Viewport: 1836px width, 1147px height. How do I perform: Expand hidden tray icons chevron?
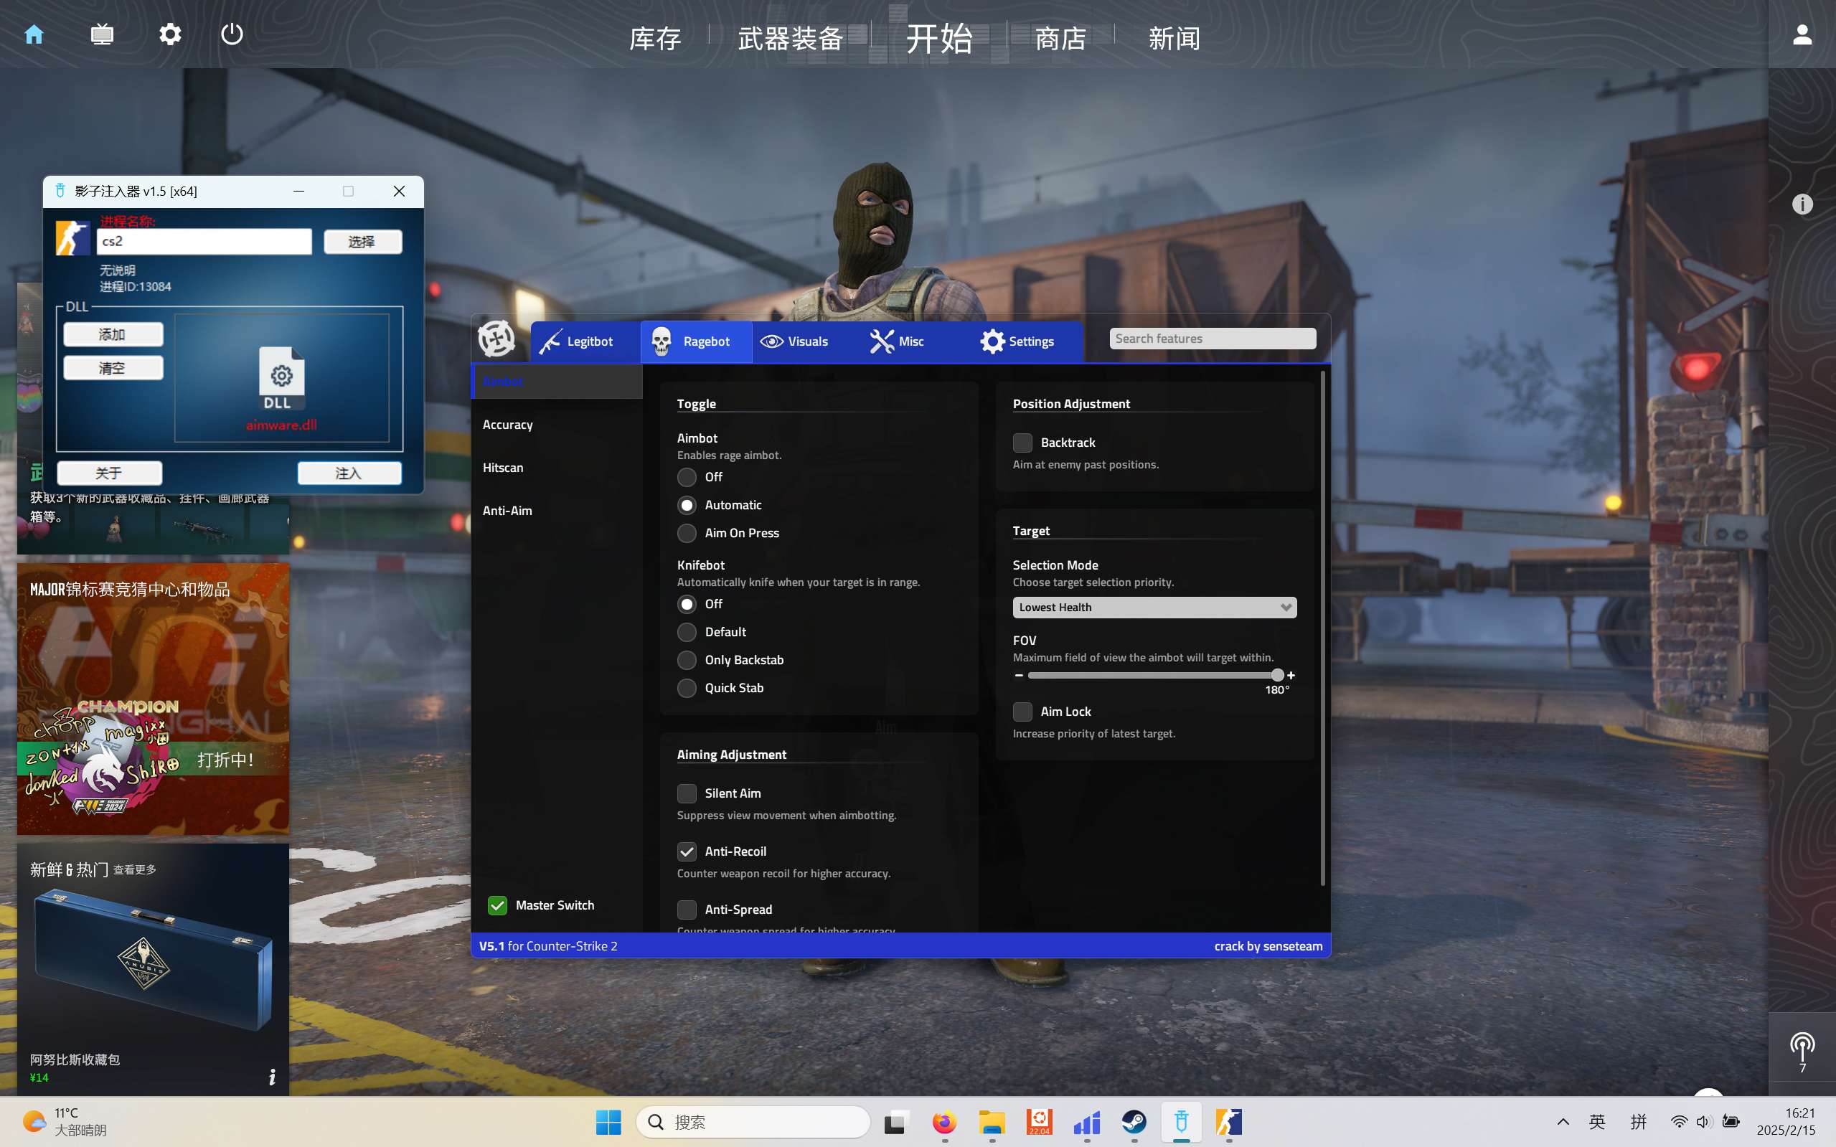[x=1563, y=1122]
